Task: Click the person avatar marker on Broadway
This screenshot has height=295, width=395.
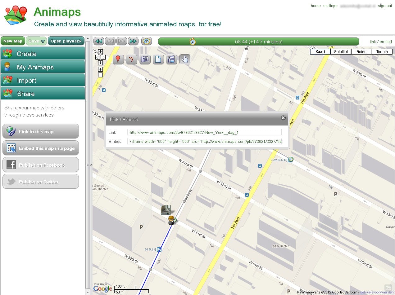Action: click(171, 220)
